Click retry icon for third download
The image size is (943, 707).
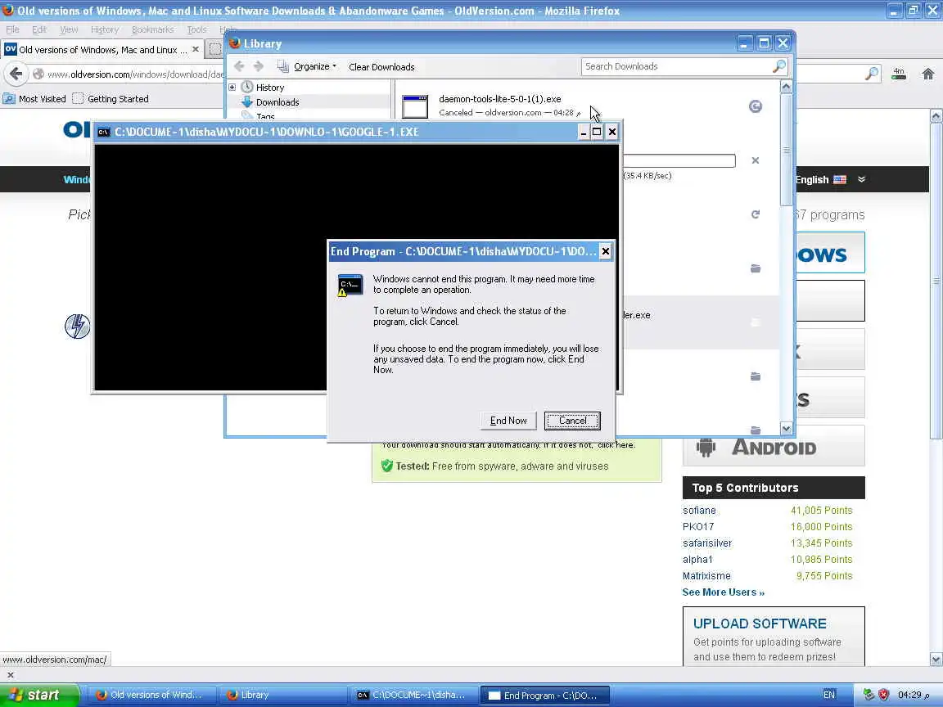tap(756, 214)
